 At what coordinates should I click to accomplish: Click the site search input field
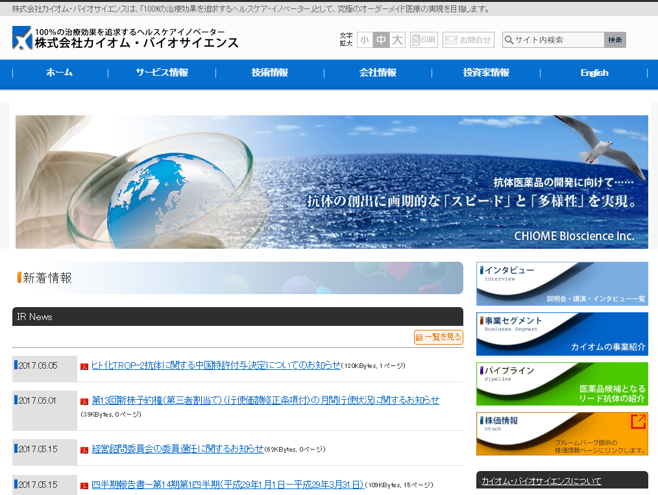554,40
